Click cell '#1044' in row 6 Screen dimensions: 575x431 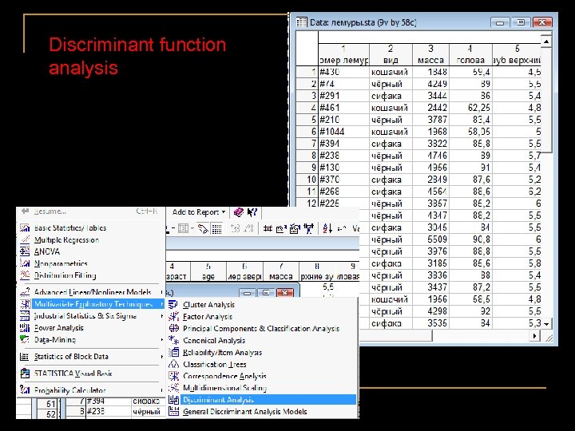pos(344,132)
